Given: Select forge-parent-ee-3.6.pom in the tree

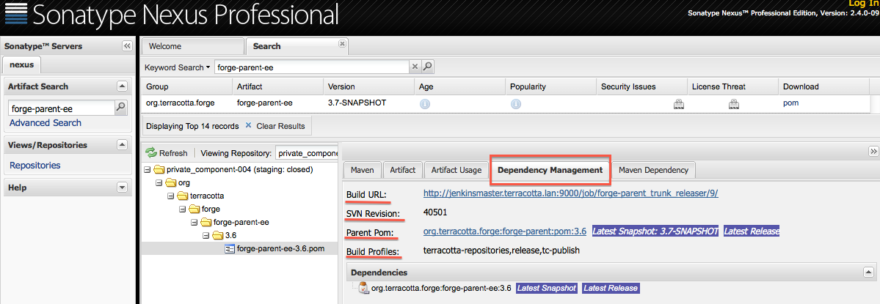Looking at the screenshot, I should click(280, 248).
